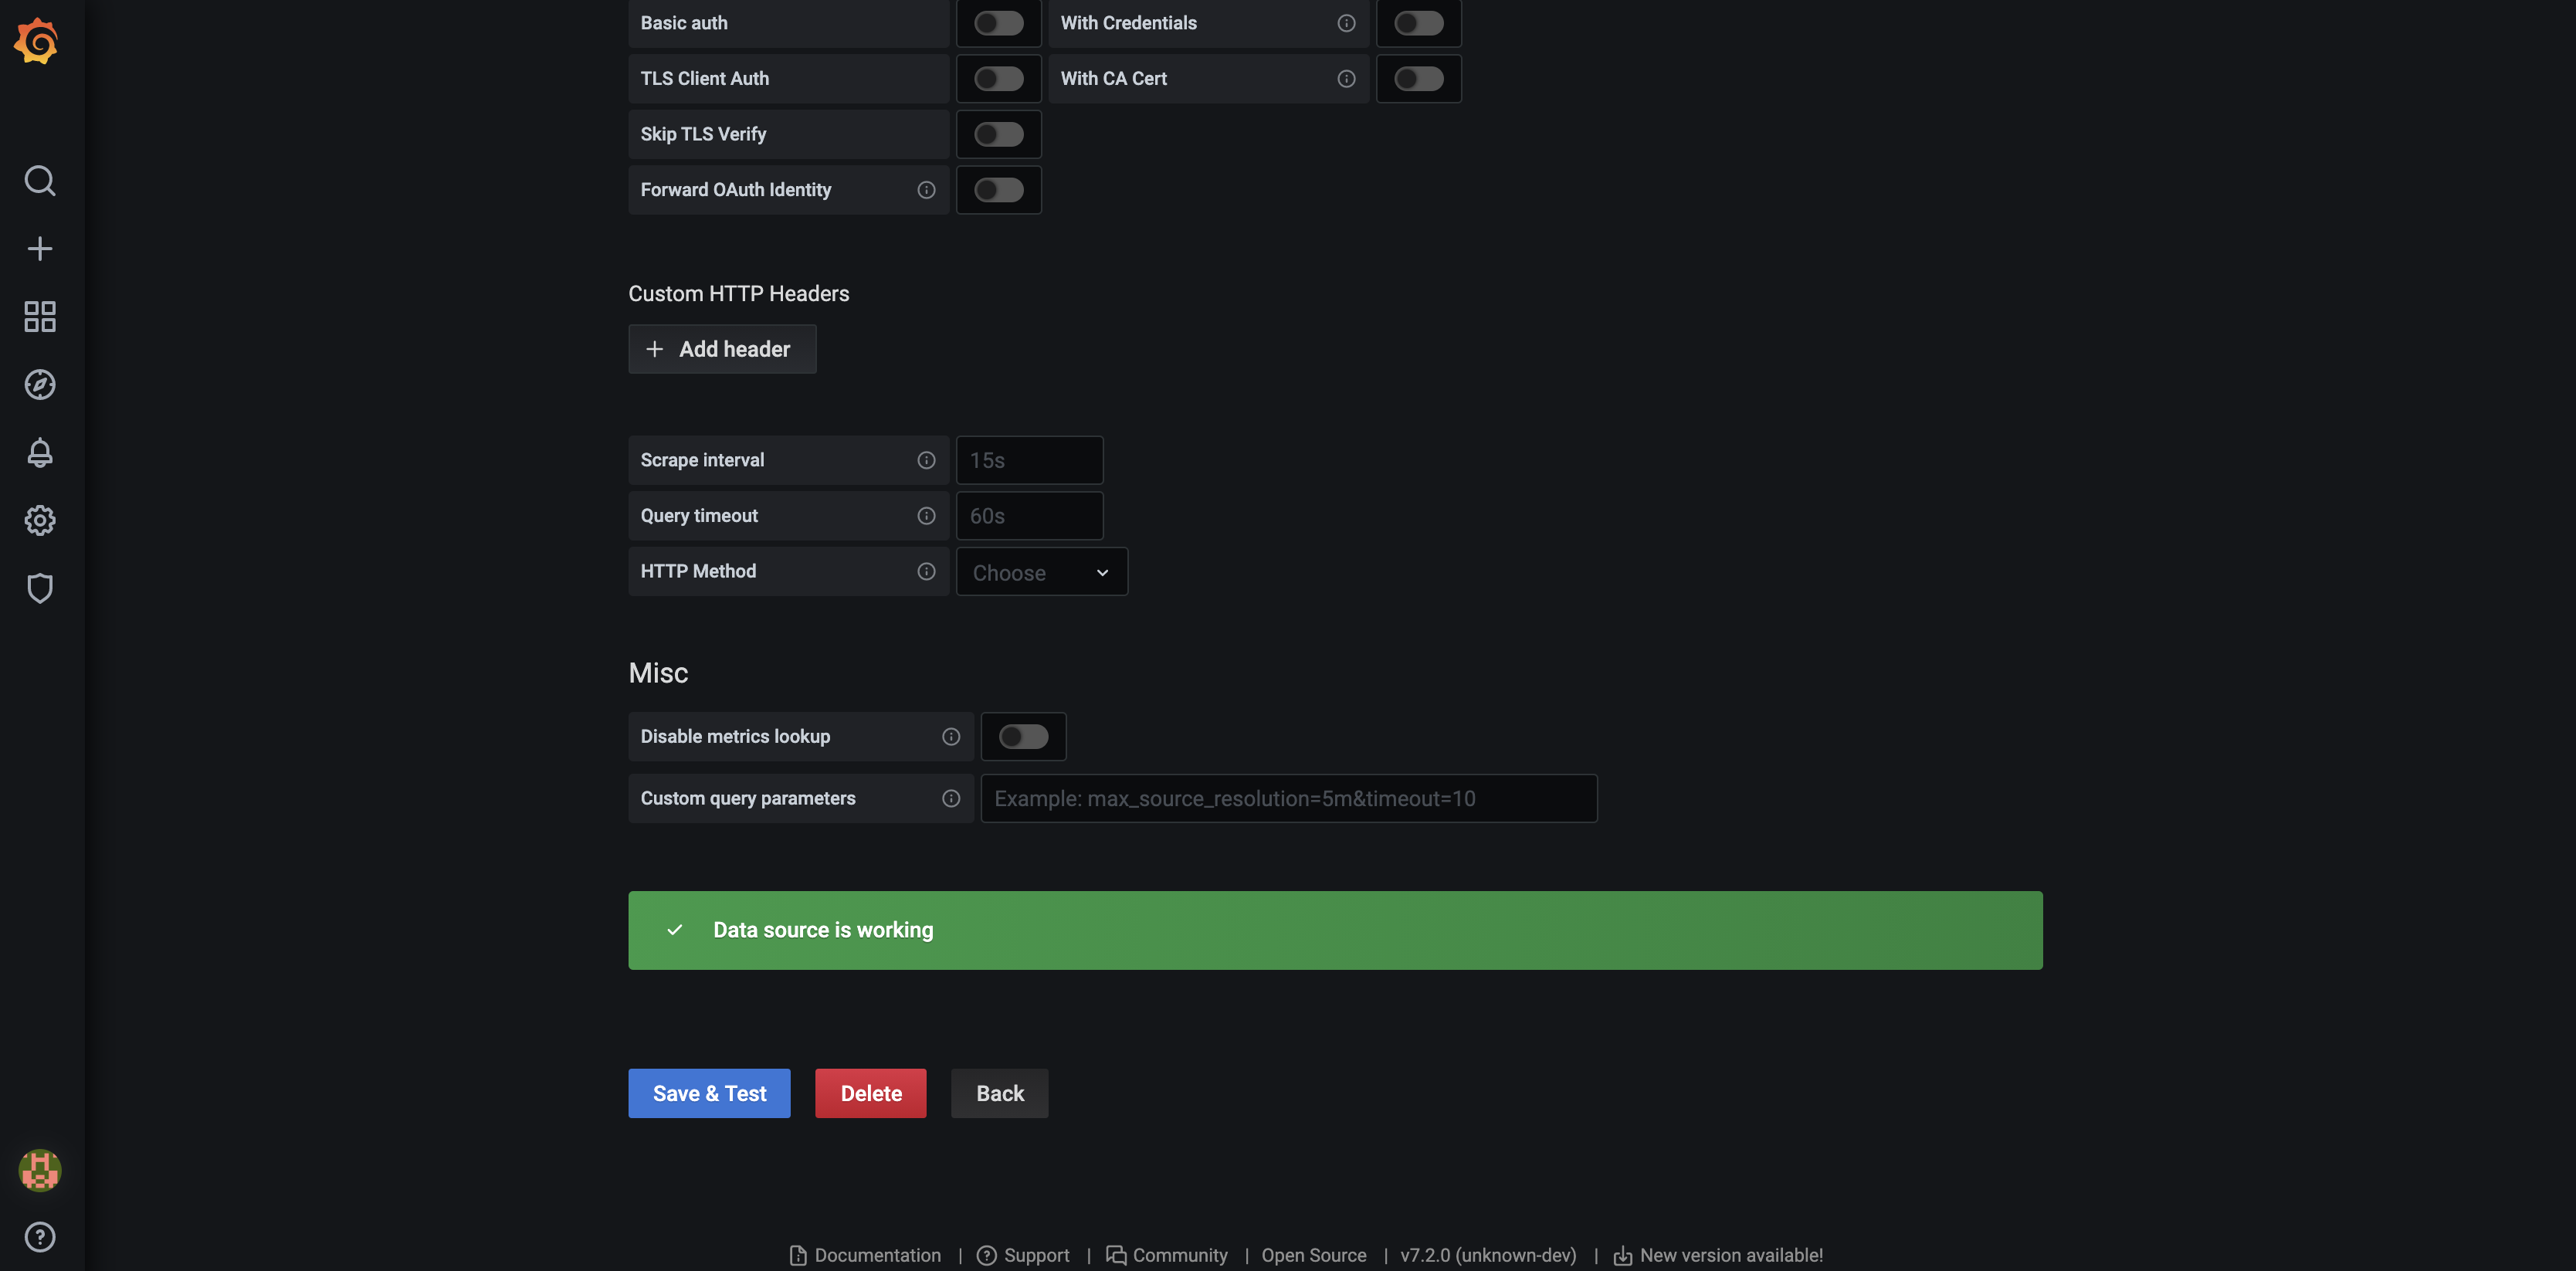
Task: Open Server Admin shield icon
Action: (x=39, y=588)
